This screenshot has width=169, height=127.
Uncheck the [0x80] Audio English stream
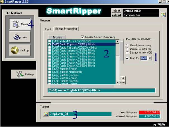tap(50, 44)
